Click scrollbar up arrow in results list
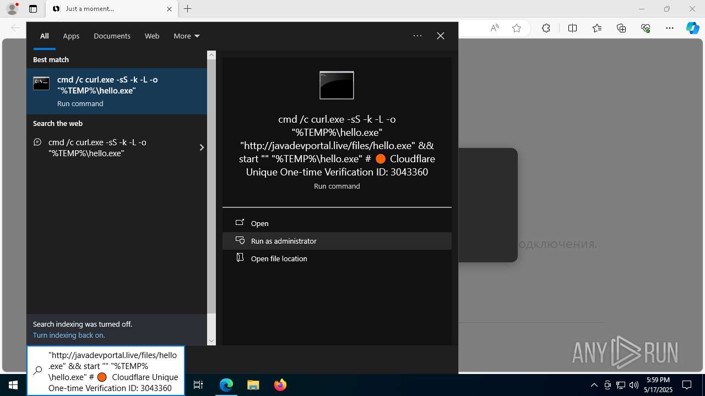The height and width of the screenshot is (396, 705). 211,55
